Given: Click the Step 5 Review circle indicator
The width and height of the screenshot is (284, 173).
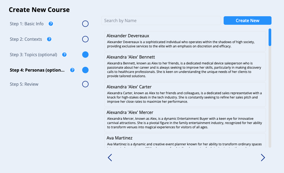Looking at the screenshot, I should tap(85, 84).
